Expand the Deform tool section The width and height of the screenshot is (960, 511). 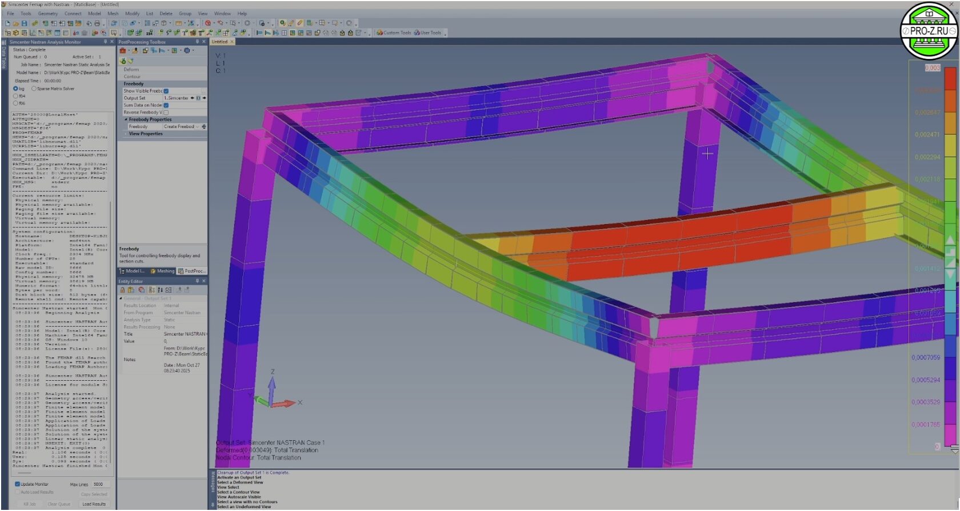(131, 69)
